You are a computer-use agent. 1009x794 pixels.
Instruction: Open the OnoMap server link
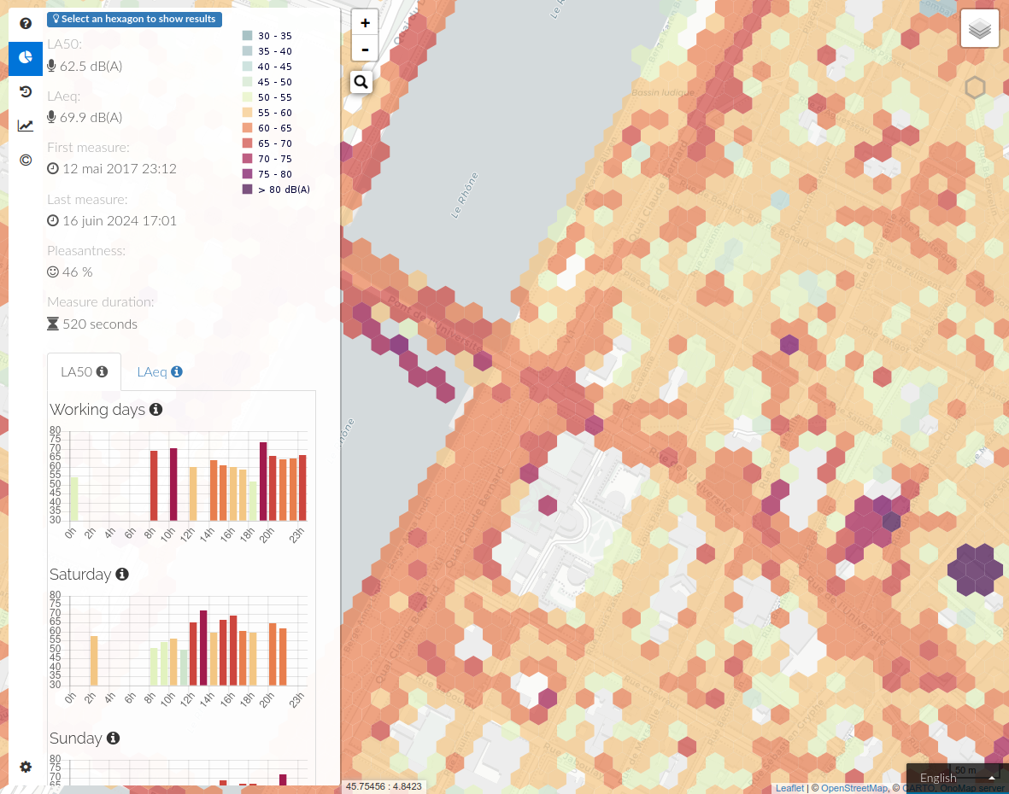point(971,788)
